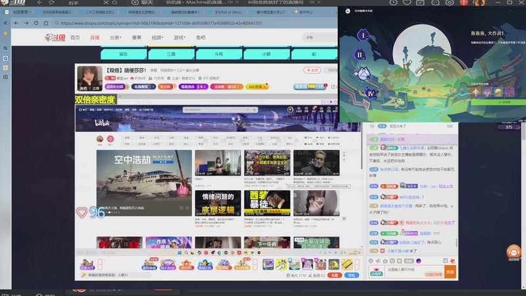Select the 三酒 teal banner tab
The width and height of the screenshot is (526, 296).
[171, 54]
